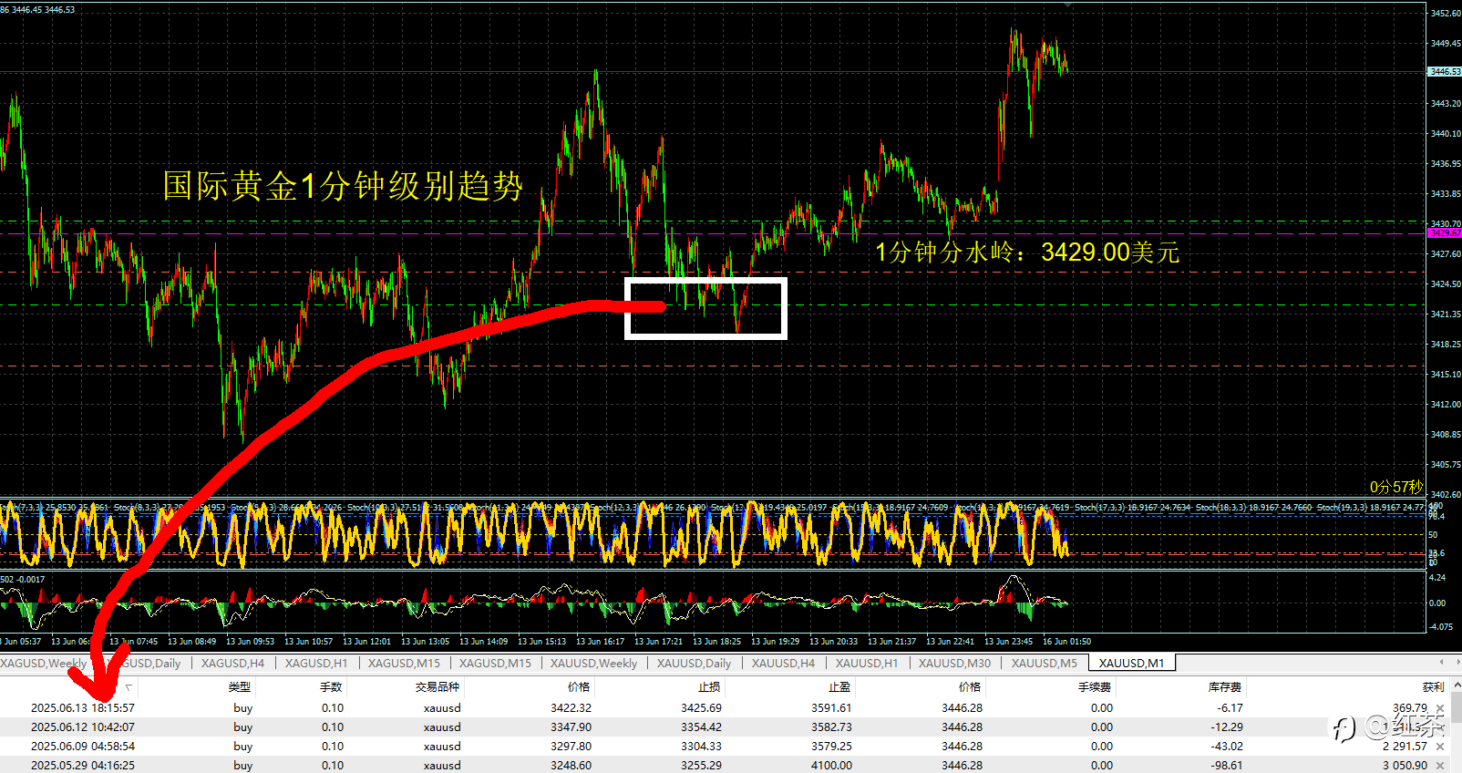
Task: Open the XAUUSD,M30 chart tab
Action: [x=954, y=664]
